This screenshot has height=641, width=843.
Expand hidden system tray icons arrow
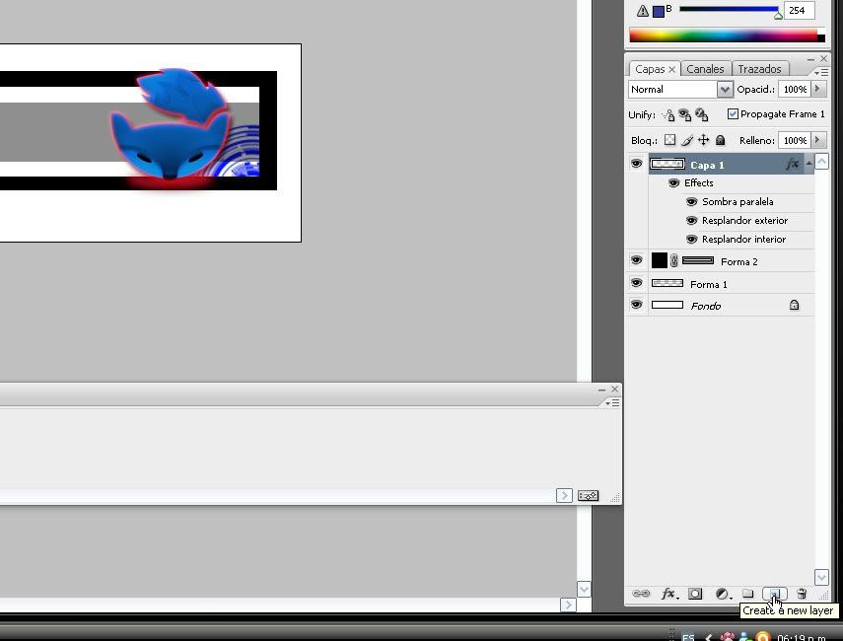[x=709, y=638]
